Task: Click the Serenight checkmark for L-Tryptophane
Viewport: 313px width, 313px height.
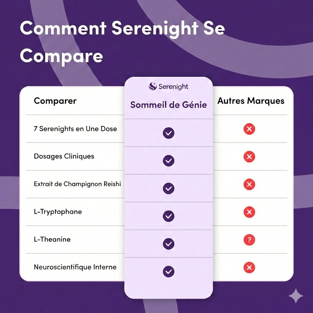Action: 168,216
